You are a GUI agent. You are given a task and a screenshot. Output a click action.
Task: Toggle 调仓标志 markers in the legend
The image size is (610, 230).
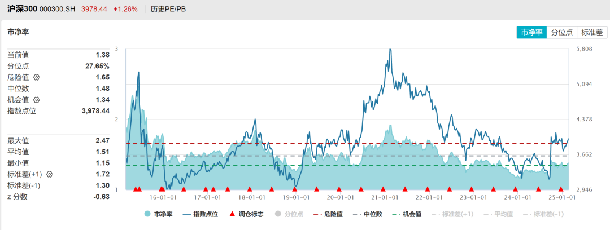245,214
